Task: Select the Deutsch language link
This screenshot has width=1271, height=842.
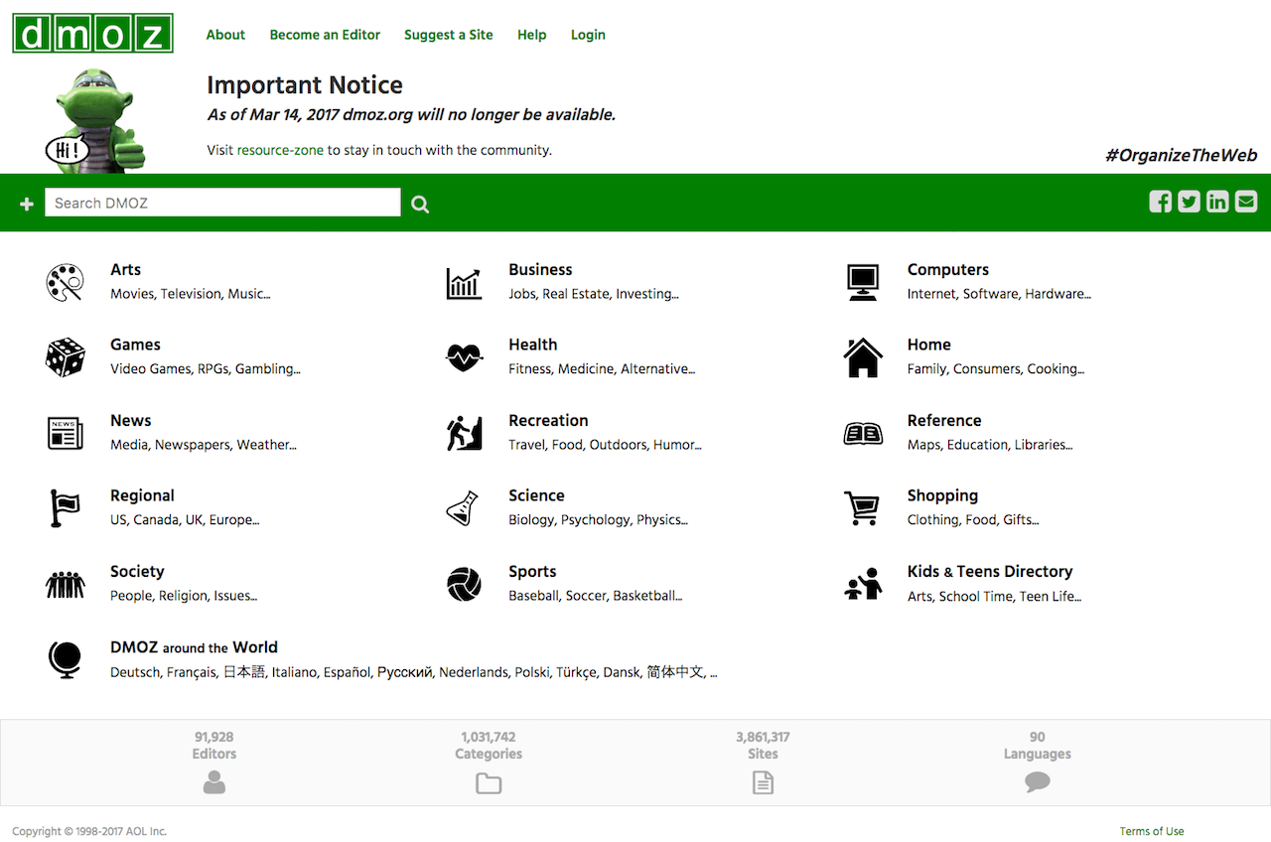Action: pos(135,672)
